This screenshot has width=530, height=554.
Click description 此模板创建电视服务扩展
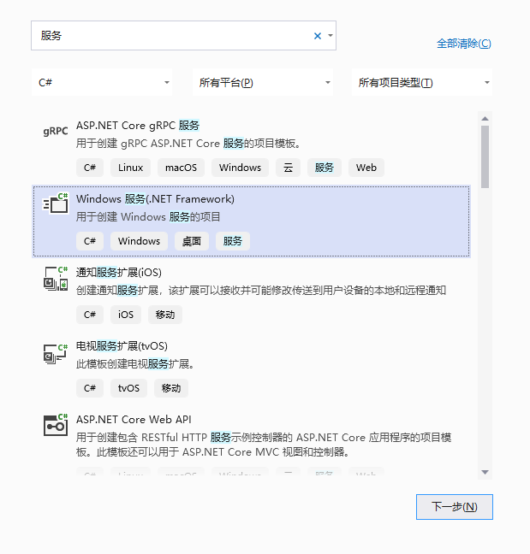[x=135, y=363]
